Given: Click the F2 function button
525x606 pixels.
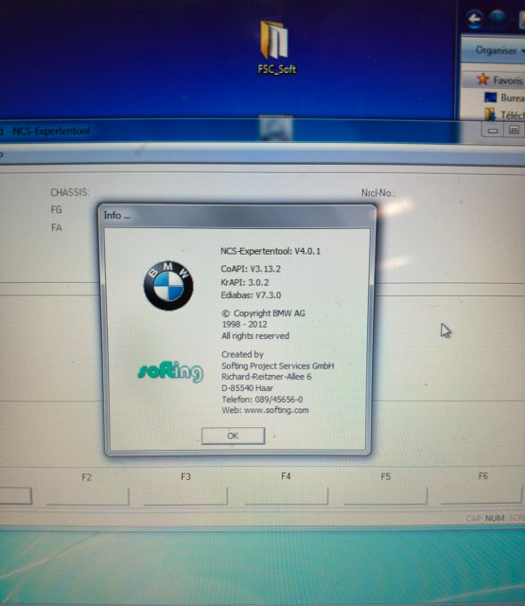Looking at the screenshot, I should click(x=88, y=496).
